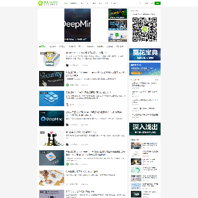Click author avatar under the couple article
Screen dimensions: 198x198
(67, 144)
